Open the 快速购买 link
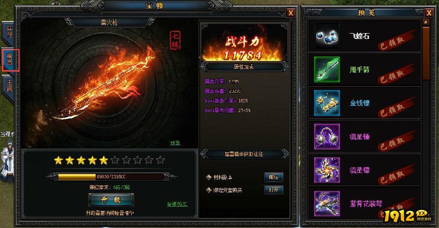This screenshot has width=439, height=228. click(x=177, y=204)
